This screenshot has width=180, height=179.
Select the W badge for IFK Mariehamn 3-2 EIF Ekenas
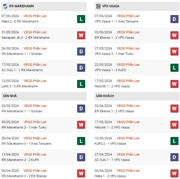tap(81, 173)
